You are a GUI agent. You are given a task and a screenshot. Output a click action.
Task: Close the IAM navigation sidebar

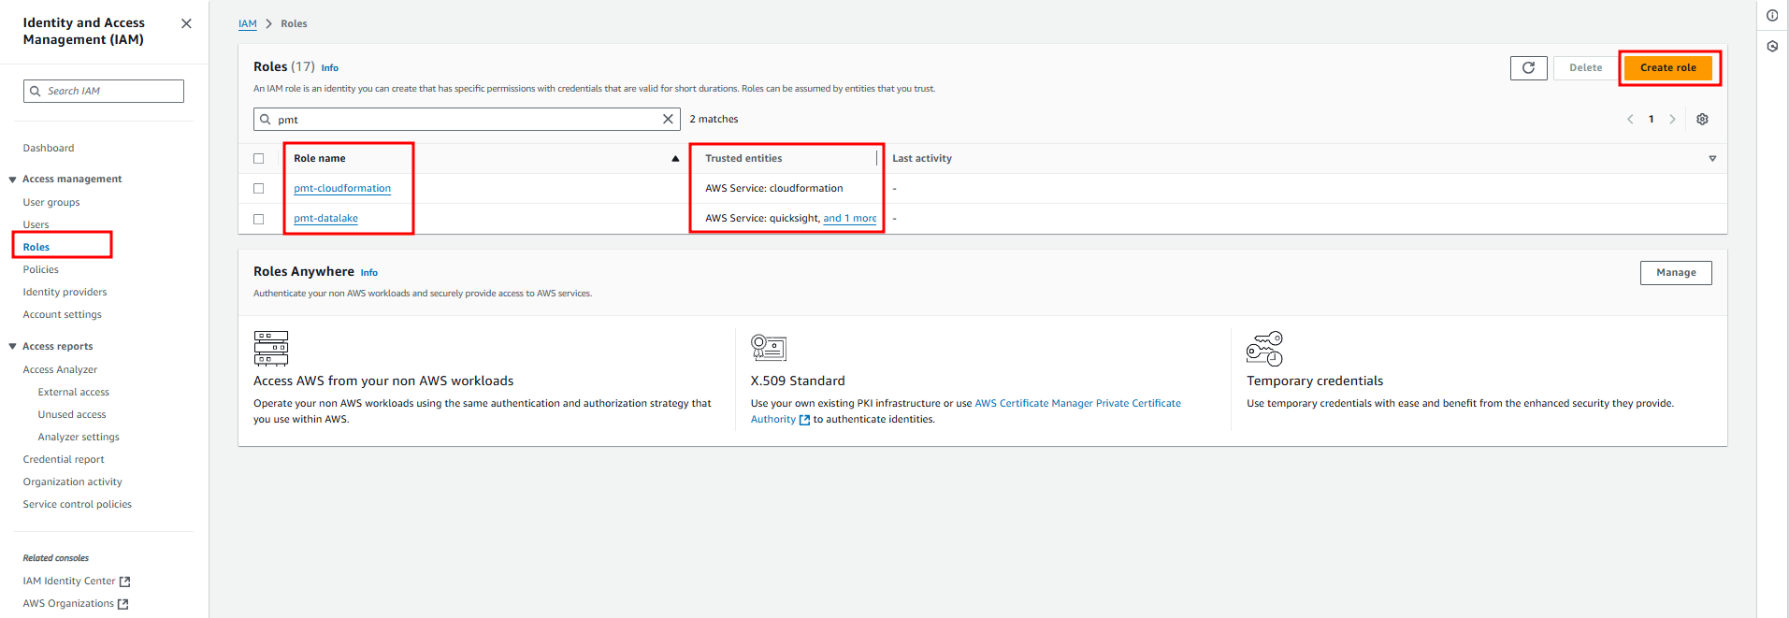click(x=186, y=23)
